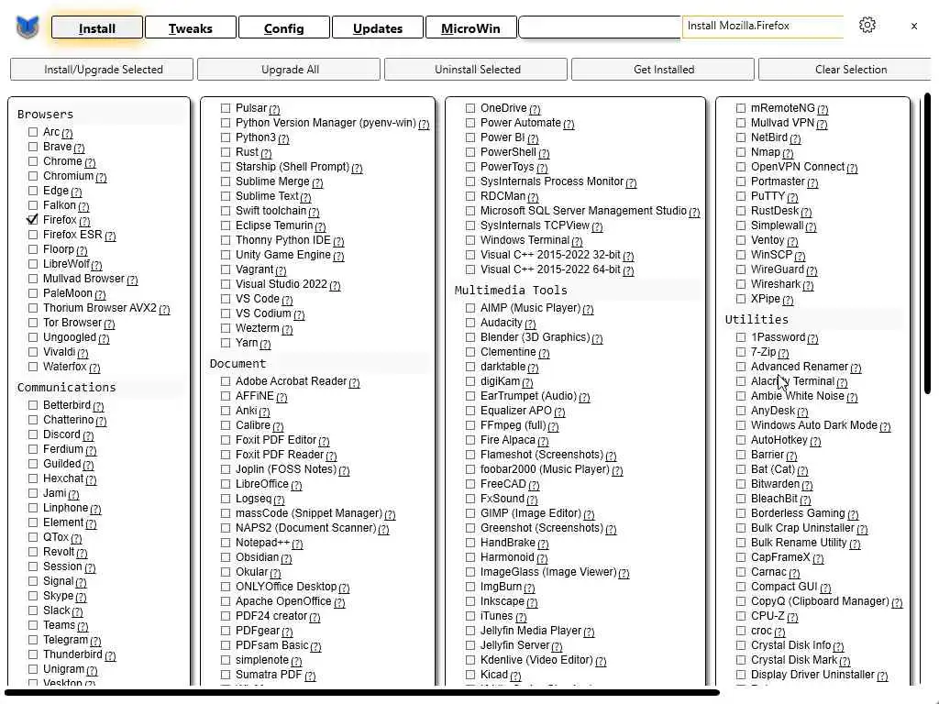
Task: Open the (?) help link beside Windows Terminal
Action: [577, 242]
